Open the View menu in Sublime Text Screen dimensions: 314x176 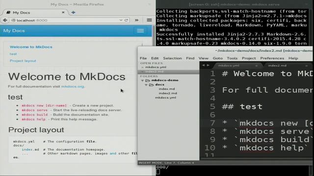tap(204, 58)
